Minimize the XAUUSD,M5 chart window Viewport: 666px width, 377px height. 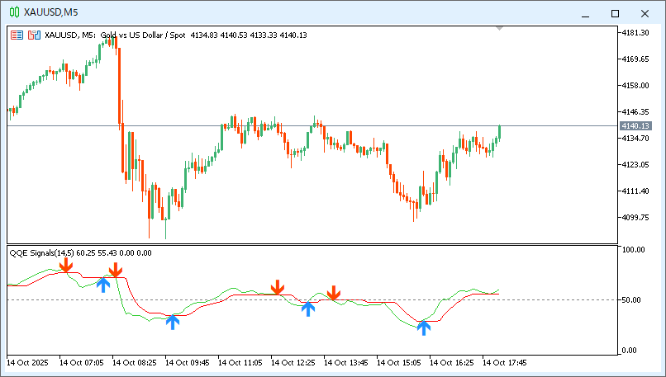(585, 13)
